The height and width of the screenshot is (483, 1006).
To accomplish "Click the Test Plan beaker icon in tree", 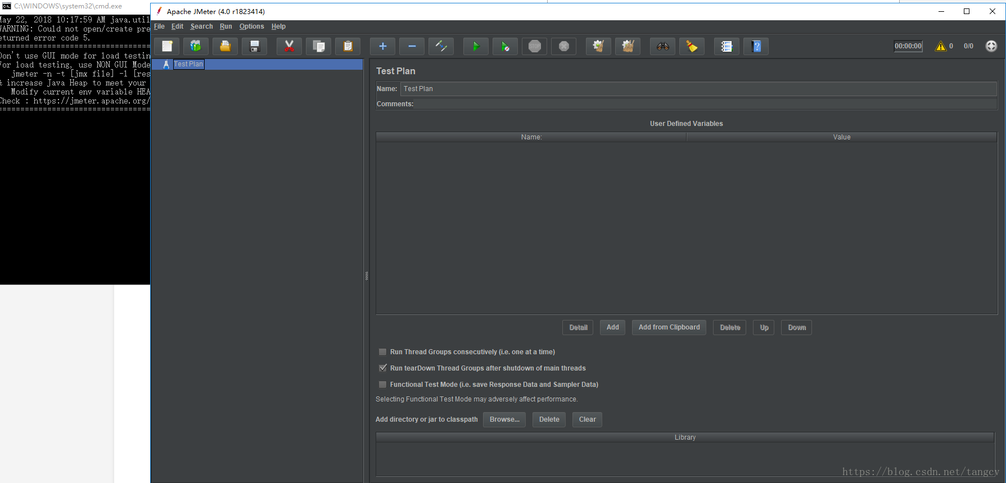I will click(166, 64).
